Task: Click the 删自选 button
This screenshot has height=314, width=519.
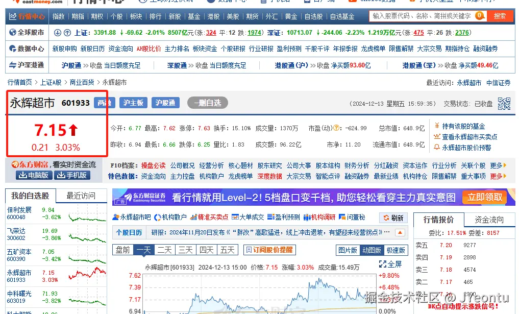Action: tap(208, 103)
